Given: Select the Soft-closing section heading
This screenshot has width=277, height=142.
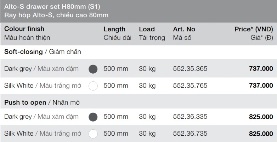Looking at the screenshot, I should coord(23,52).
